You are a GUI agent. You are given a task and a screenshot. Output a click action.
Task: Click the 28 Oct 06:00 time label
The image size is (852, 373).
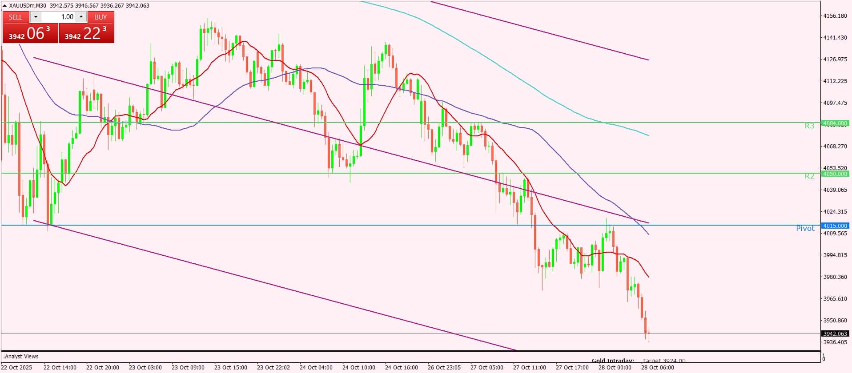pos(658,368)
